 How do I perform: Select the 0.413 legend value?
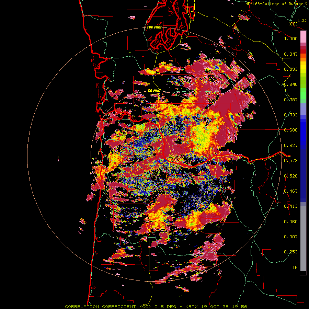click(x=291, y=206)
